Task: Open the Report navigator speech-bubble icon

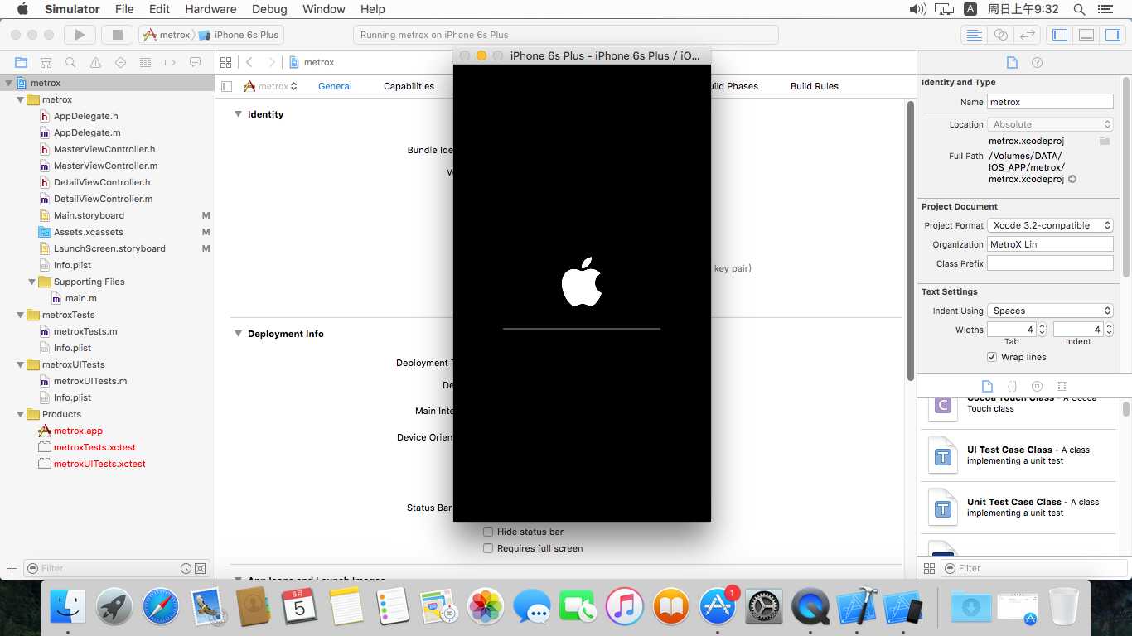Action: pos(195,62)
